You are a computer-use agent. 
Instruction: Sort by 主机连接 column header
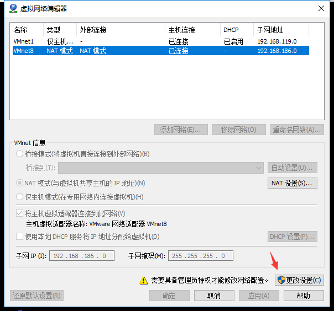(192, 30)
